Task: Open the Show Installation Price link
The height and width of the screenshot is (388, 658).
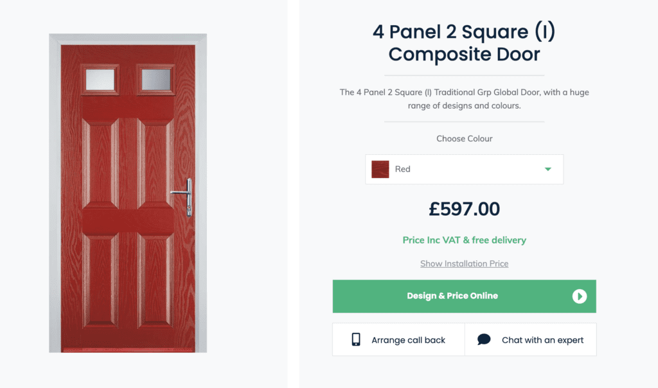Action: (464, 263)
